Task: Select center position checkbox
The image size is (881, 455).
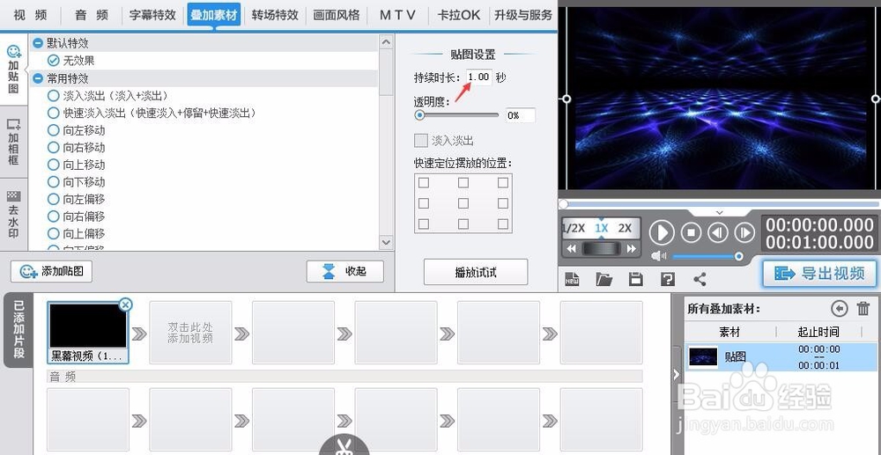Action: (x=463, y=203)
